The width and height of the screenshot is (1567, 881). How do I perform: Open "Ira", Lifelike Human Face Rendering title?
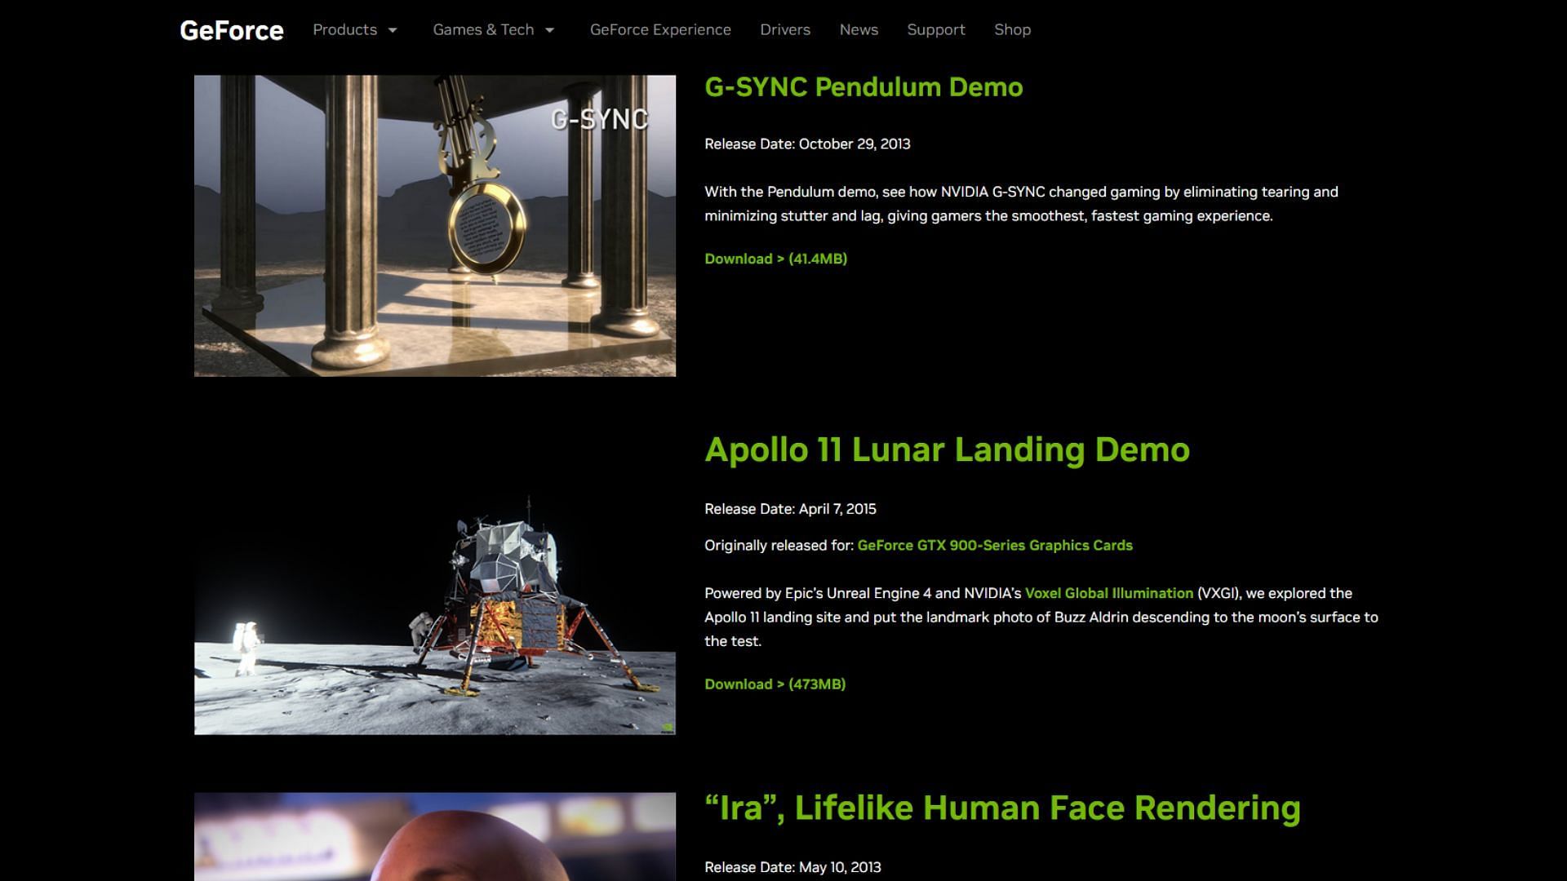pos(1002,808)
